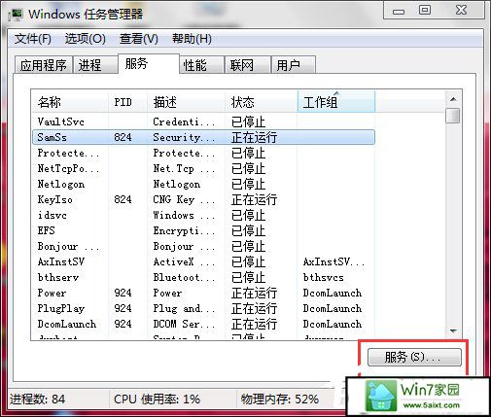Screen dimensions: 491x417
Task: Select the KeyIso service row
Action: point(203,199)
